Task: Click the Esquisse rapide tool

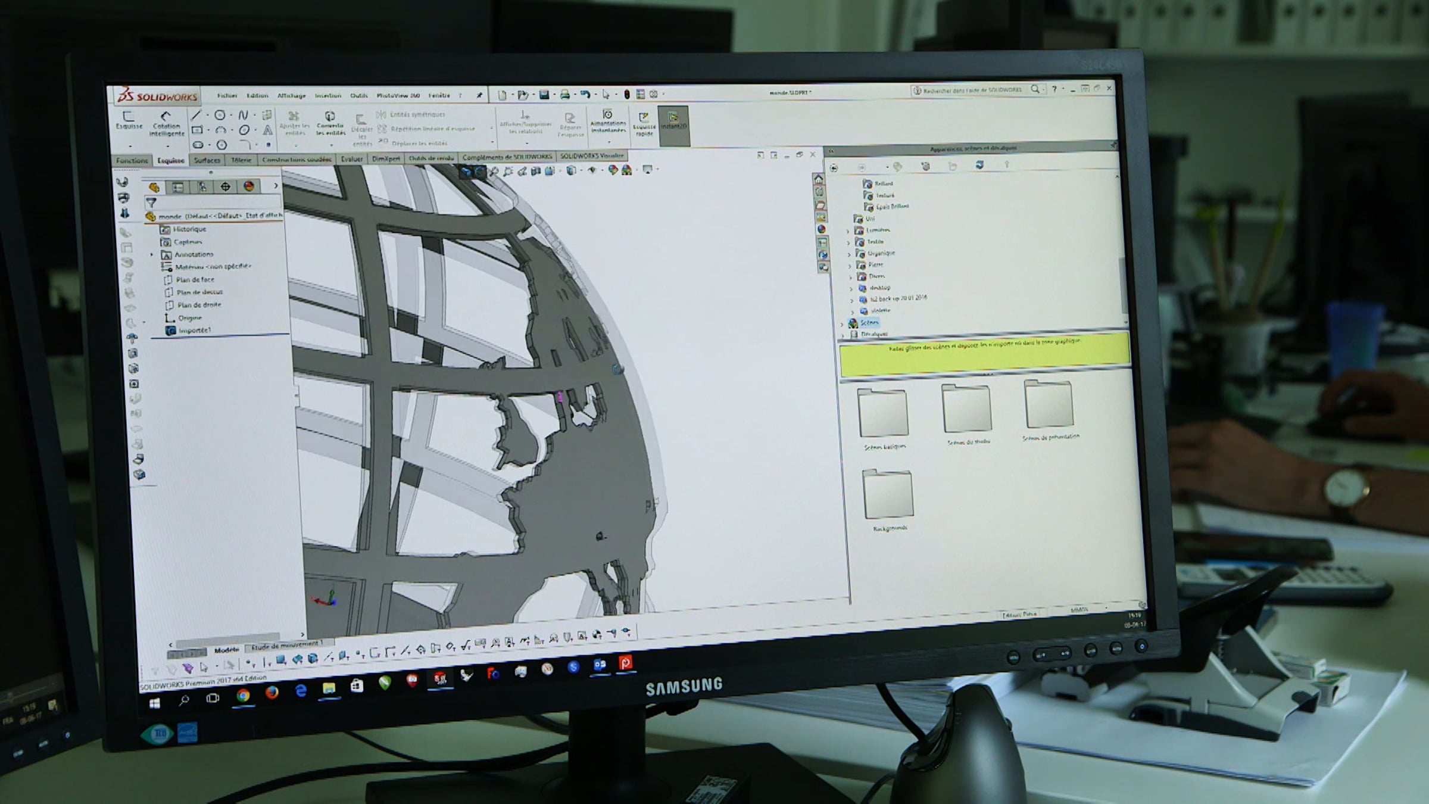Action: pos(644,123)
